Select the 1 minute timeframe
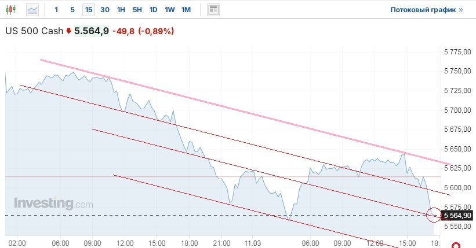This screenshot has height=248, width=476. (56, 10)
